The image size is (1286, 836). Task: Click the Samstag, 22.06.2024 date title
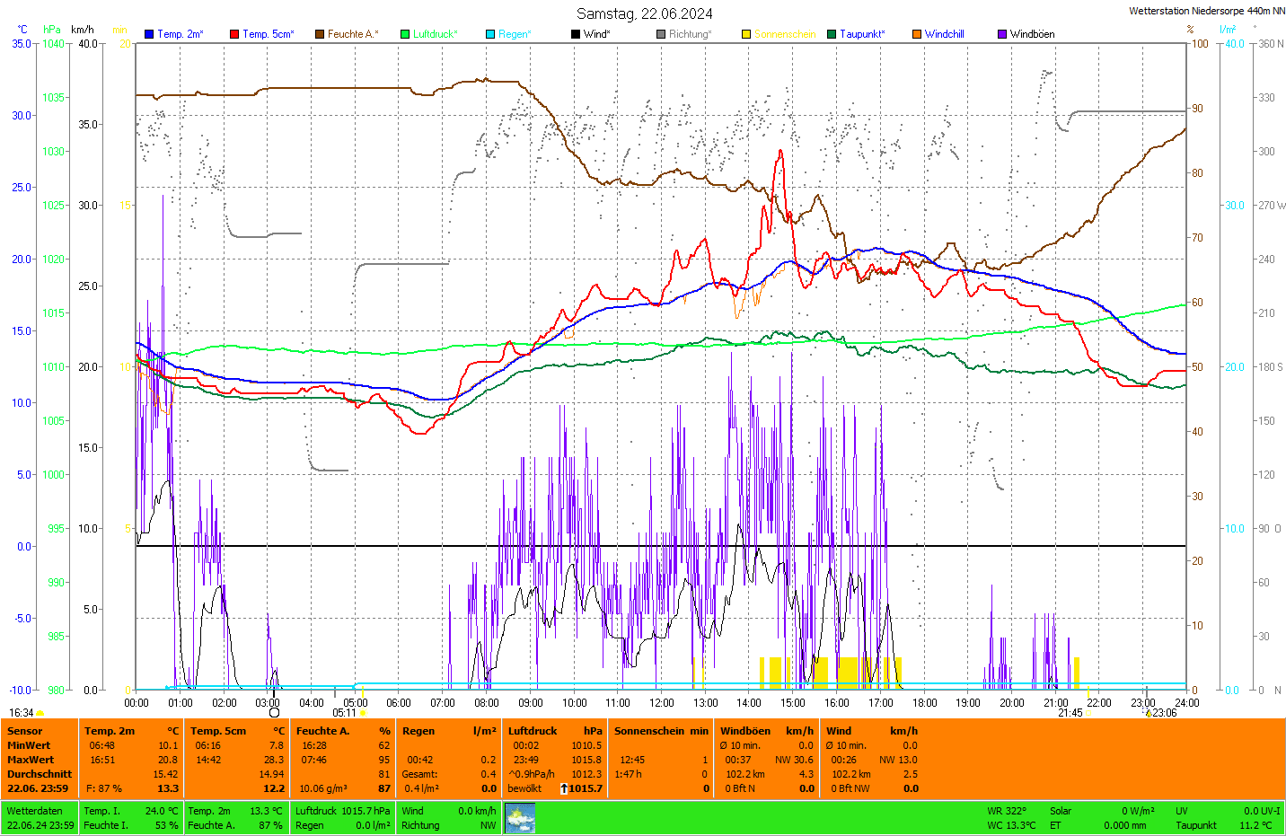(x=645, y=13)
